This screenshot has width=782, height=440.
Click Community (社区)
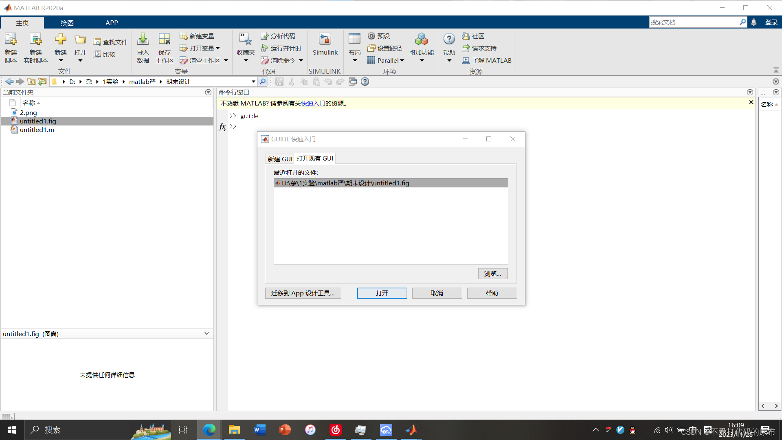pos(473,36)
